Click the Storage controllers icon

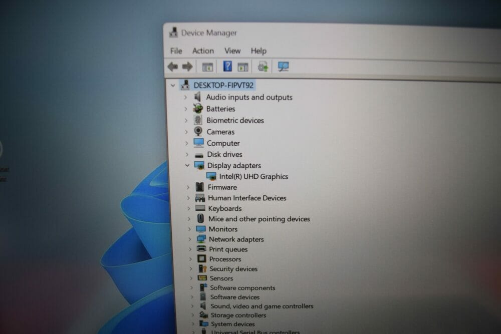(203, 315)
